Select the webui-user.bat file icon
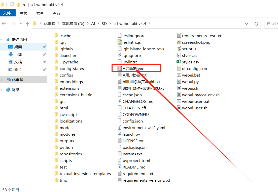 tap(179, 101)
